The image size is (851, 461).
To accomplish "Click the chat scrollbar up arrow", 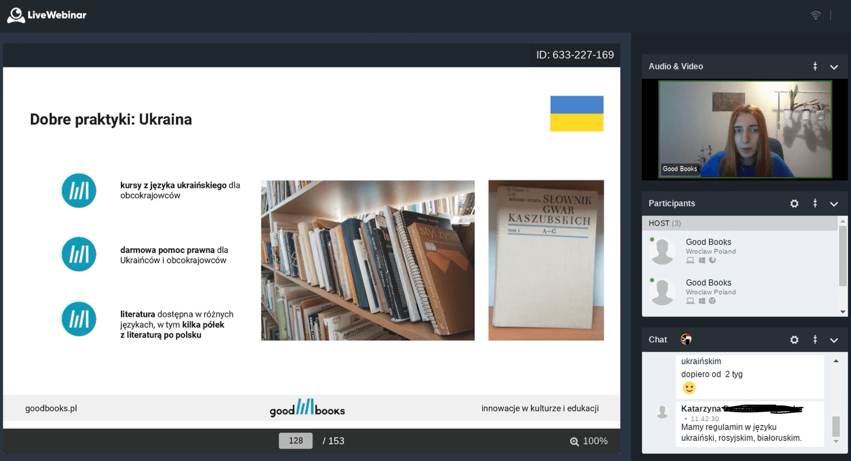I will 836,361.
